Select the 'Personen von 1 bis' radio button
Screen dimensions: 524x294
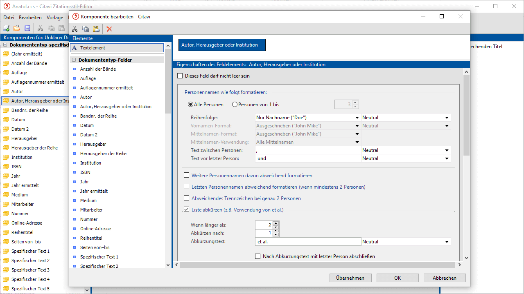[x=235, y=105]
